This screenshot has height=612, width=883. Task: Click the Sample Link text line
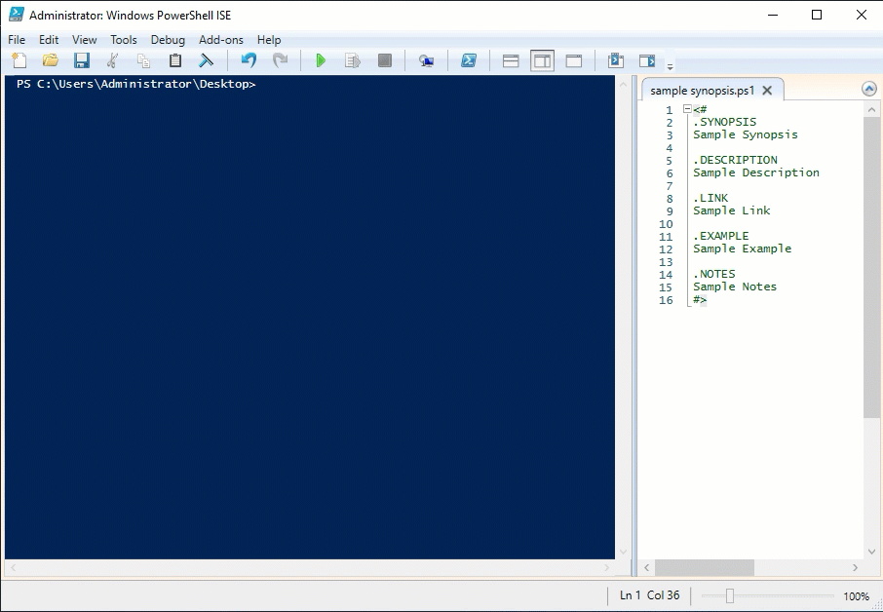(732, 210)
